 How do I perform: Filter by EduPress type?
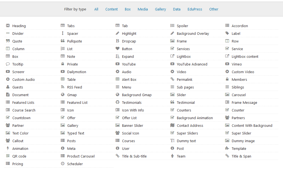point(195,9)
